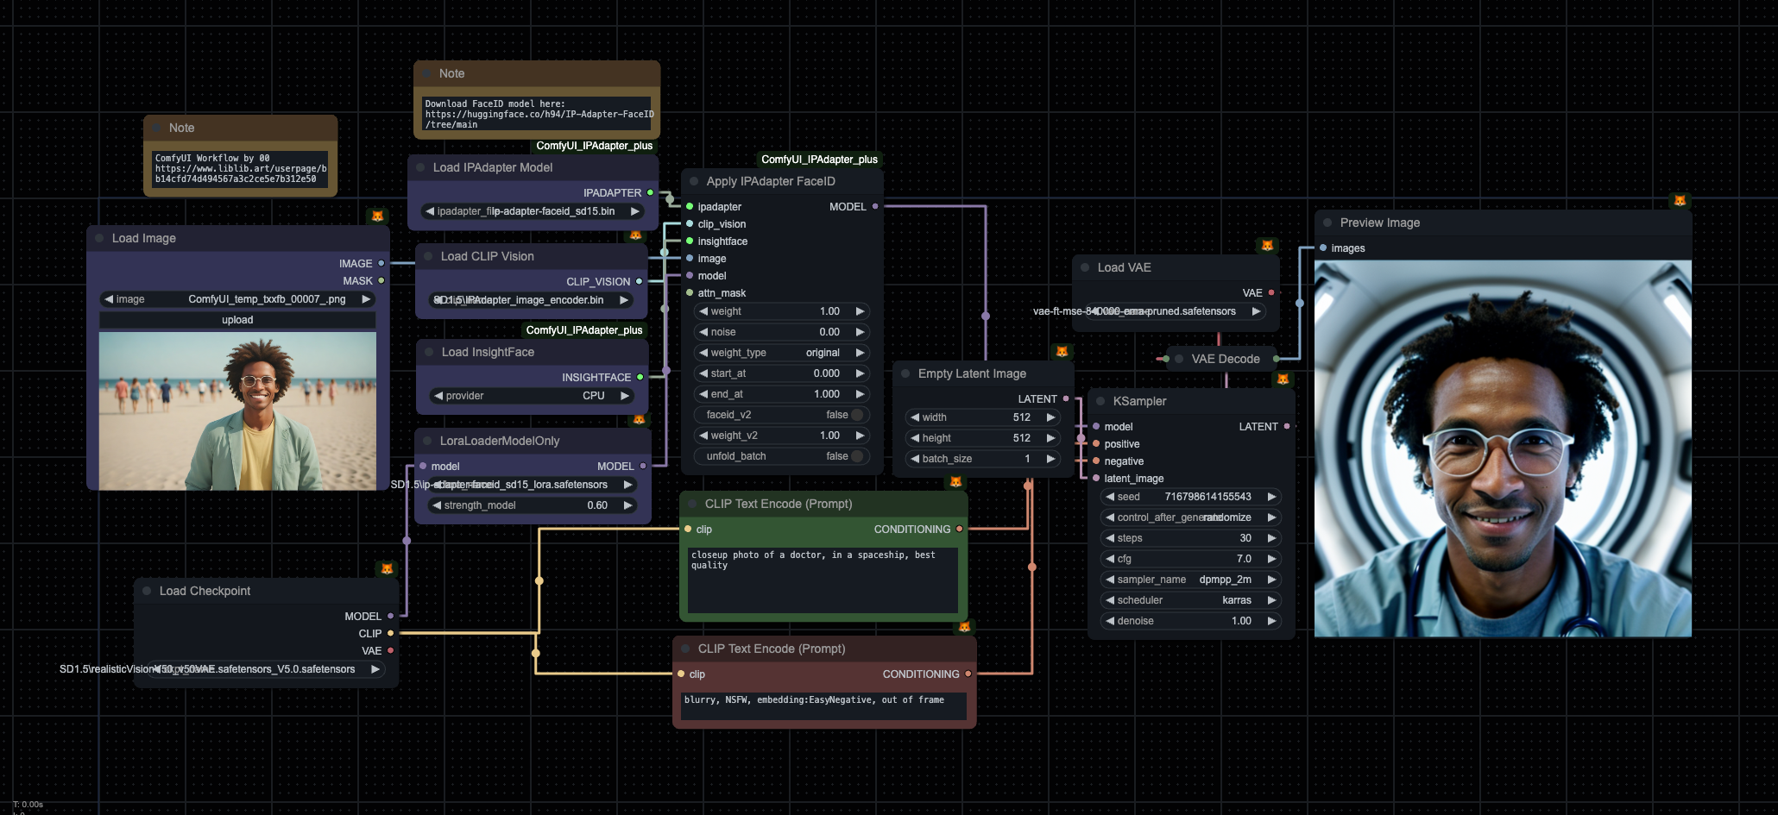Viewport: 1778px width, 815px height.
Task: Click the fox badge above Preview Image node
Action: pyautogui.click(x=1680, y=200)
